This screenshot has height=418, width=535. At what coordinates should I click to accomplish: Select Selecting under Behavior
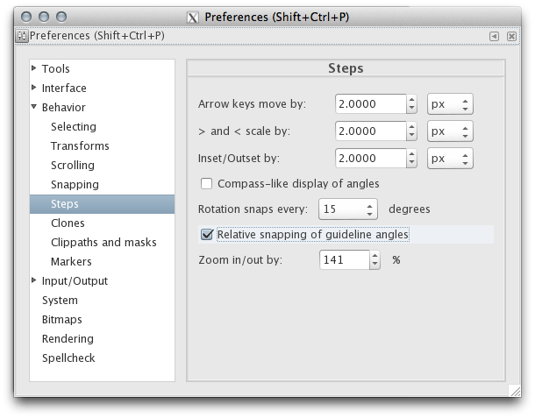point(74,126)
